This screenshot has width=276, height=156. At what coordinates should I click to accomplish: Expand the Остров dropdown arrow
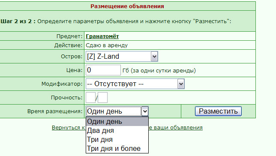coord(154,57)
